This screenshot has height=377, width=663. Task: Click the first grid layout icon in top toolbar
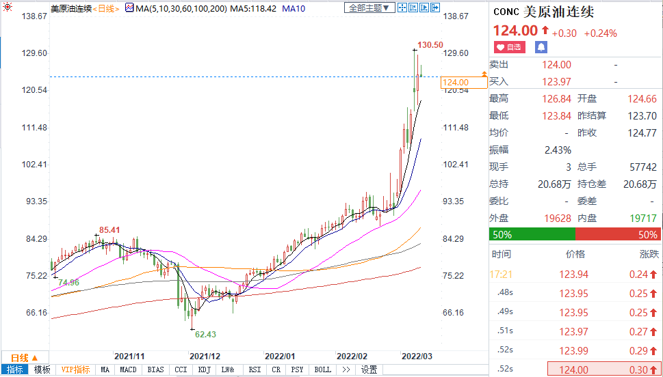click(403, 8)
